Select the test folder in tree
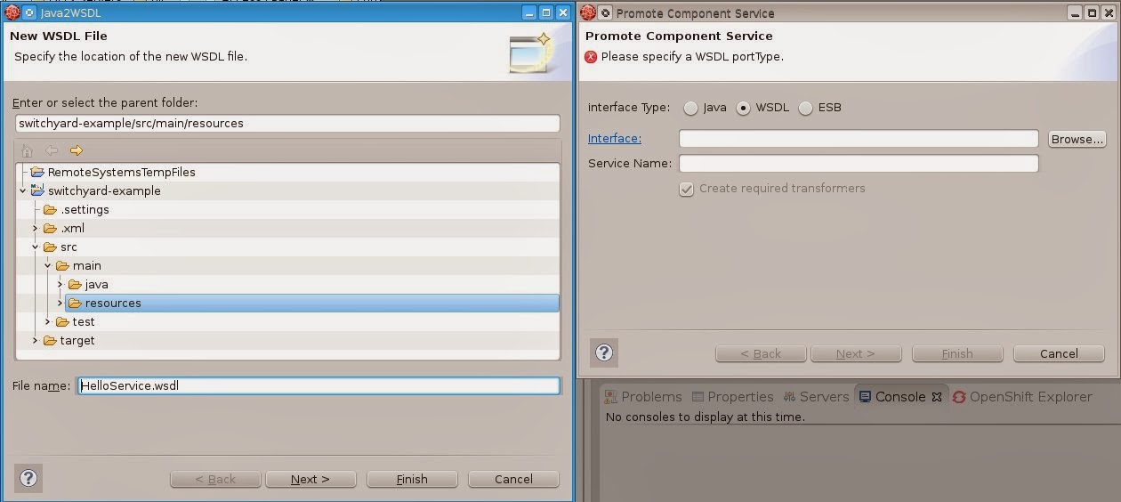 click(84, 322)
